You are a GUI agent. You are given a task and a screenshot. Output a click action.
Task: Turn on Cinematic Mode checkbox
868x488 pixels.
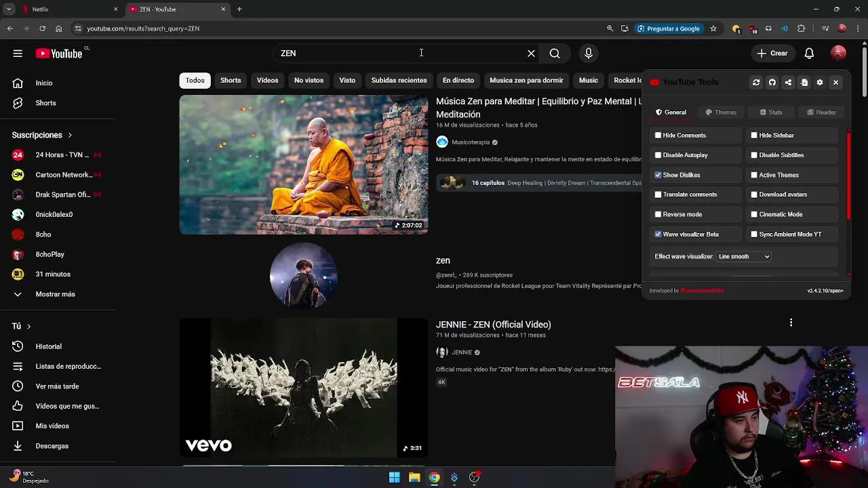coord(754,214)
